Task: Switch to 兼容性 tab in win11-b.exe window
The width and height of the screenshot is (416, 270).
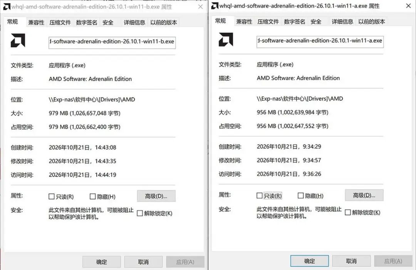Action: click(x=36, y=23)
